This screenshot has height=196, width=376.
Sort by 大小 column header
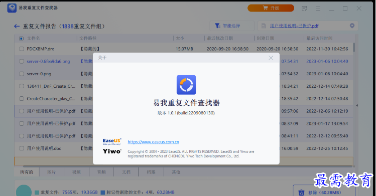click(x=180, y=38)
